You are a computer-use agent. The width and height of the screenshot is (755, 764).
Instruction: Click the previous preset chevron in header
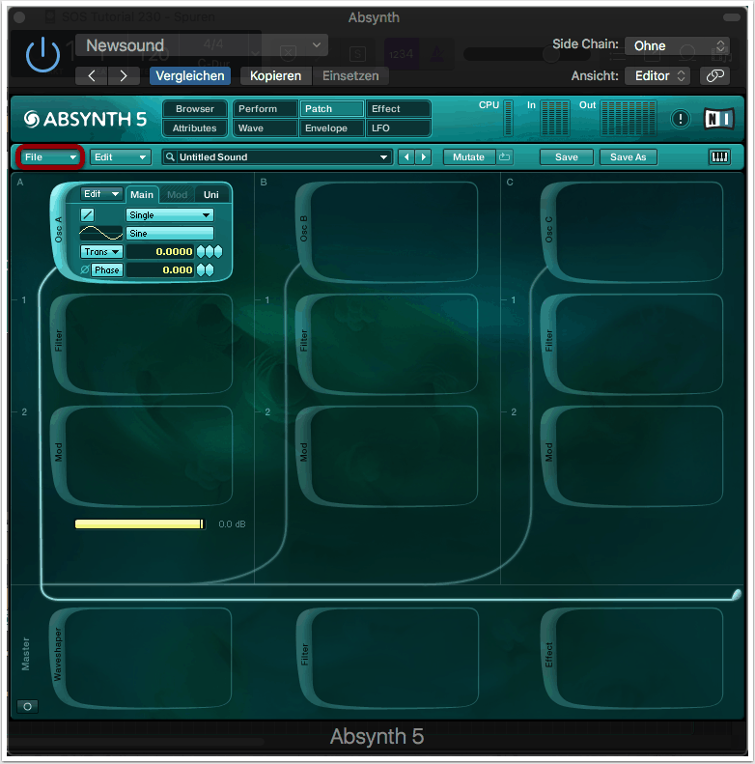92,75
